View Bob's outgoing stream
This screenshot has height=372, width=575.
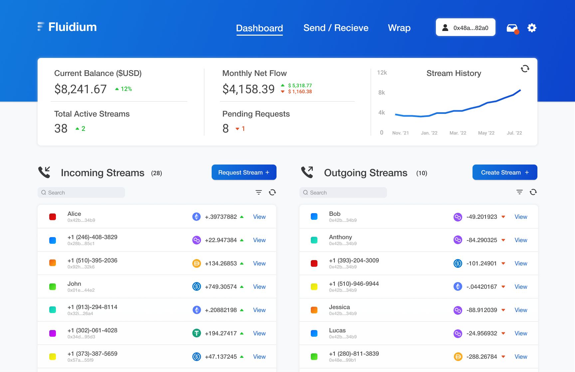(521, 217)
